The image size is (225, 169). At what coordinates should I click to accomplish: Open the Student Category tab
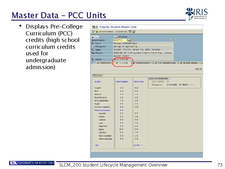[189, 63]
